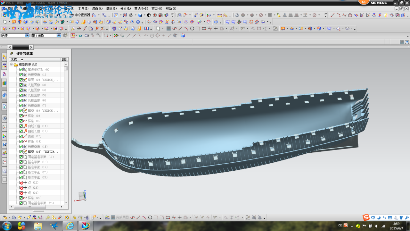Select tree item 样条 (25)
This screenshot has width=410, height=231.
tap(35, 198)
